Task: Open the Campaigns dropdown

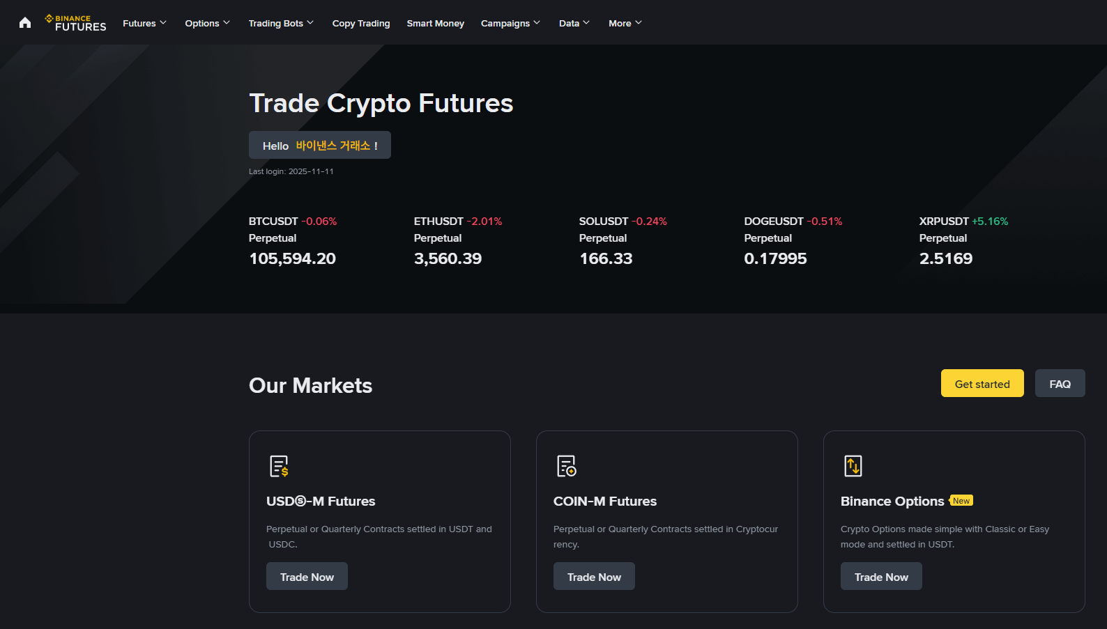Action: [510, 23]
